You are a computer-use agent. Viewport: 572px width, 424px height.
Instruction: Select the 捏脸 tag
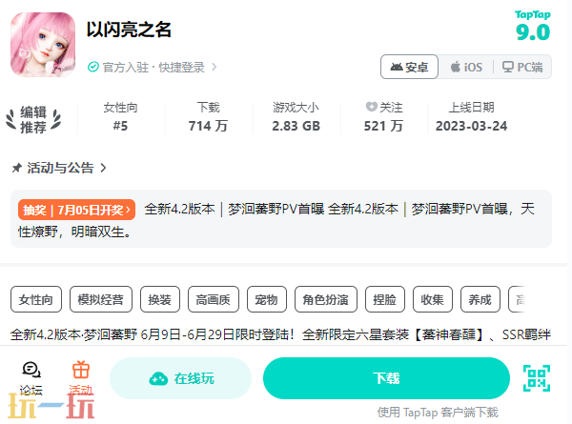tap(385, 299)
